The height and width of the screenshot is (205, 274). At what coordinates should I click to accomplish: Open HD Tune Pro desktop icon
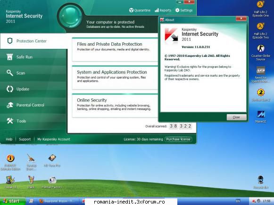click(x=52, y=160)
